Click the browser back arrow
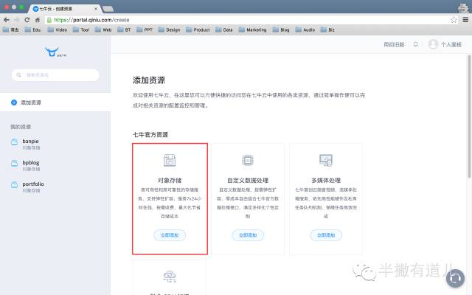 pos(7,19)
